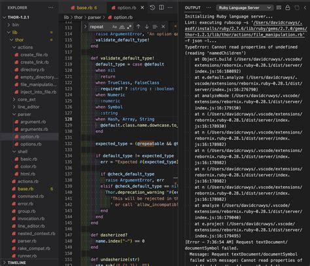The image size is (310, 266).
Task: Open the Explorer views ellipsis menu
Action: 51,8
